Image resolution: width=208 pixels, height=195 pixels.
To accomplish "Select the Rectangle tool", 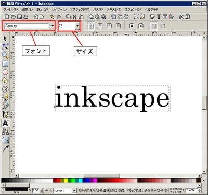I will pos(5,64).
